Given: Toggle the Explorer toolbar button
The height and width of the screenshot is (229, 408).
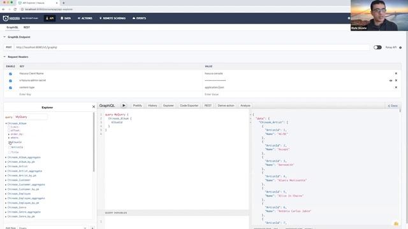Looking at the screenshot, I should 168,106.
